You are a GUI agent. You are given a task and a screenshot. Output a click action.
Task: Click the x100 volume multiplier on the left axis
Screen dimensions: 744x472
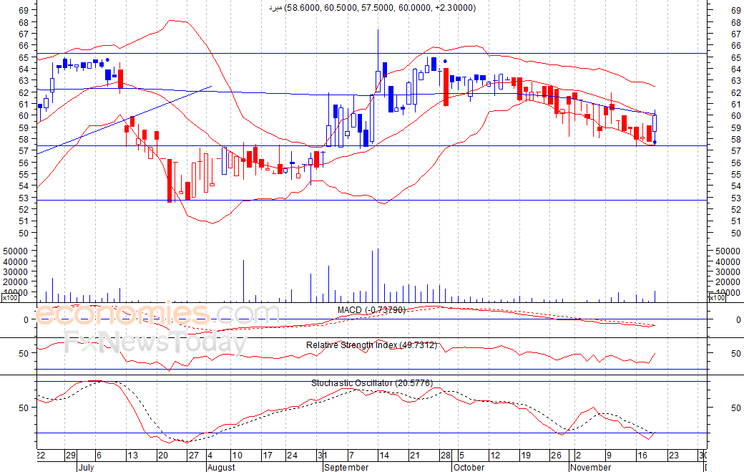point(10,298)
